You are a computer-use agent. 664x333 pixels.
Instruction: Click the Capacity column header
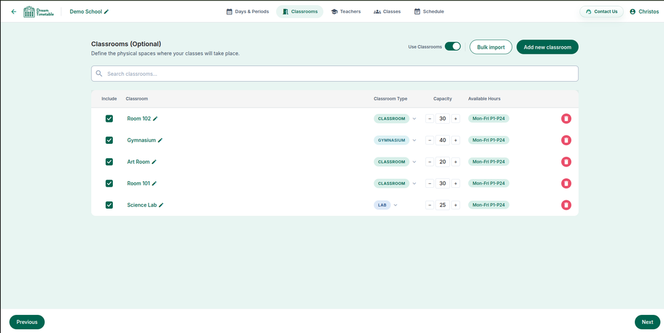[442, 98]
